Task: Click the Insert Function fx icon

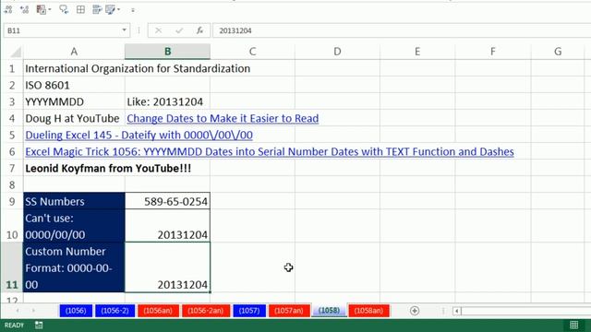Action: [x=199, y=30]
